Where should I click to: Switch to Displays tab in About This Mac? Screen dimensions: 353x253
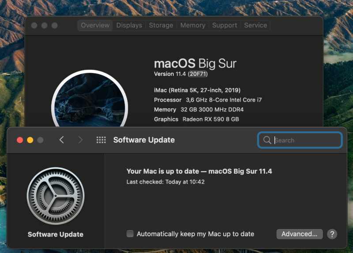point(129,25)
